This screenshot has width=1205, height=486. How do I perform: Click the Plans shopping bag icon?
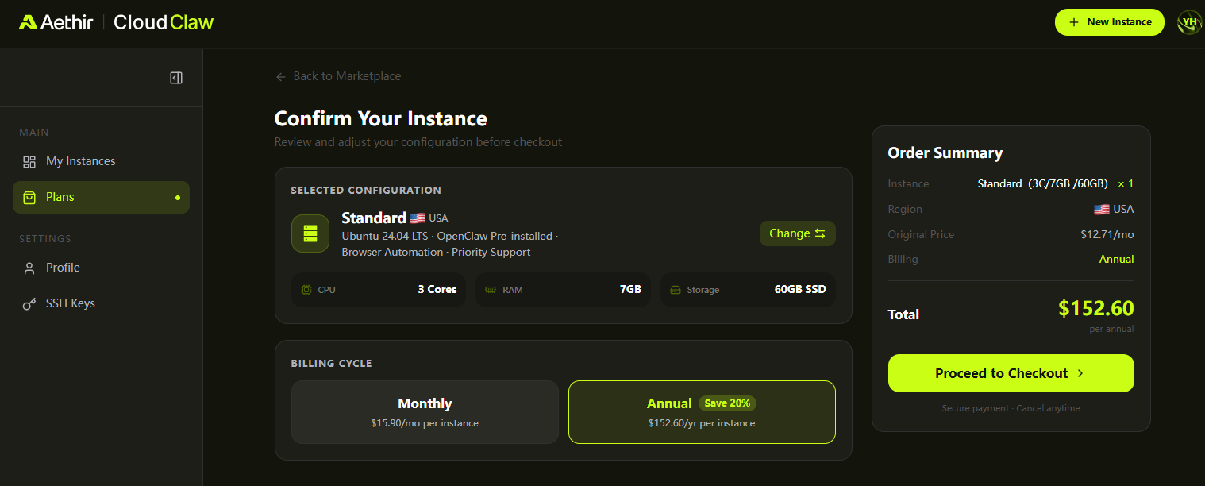point(29,198)
